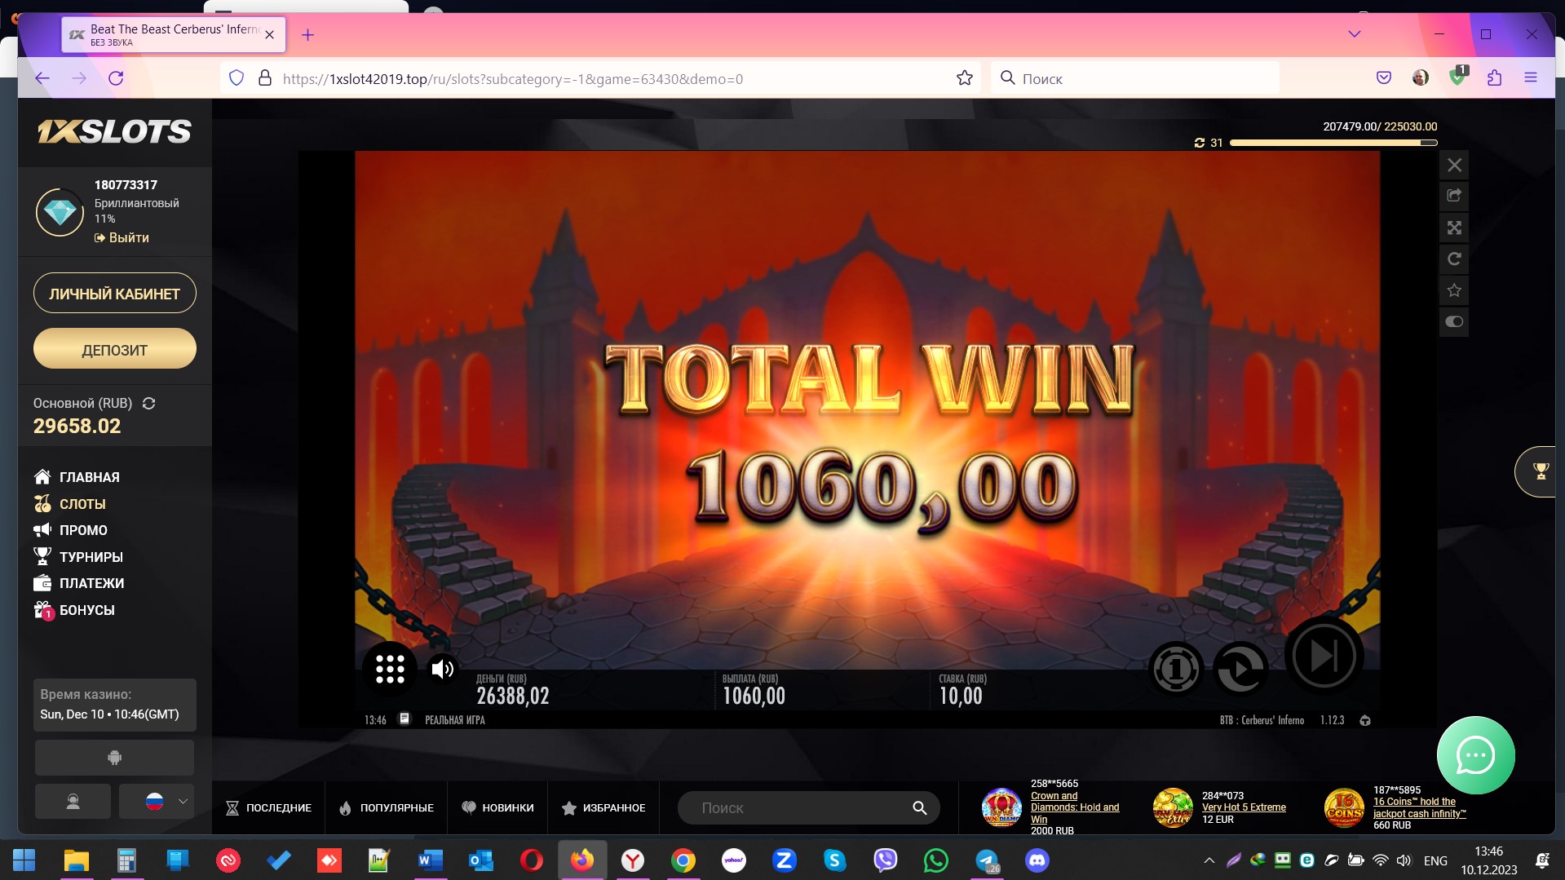Open ПЛАТЕЖИ in sidebar menu

click(x=79, y=583)
